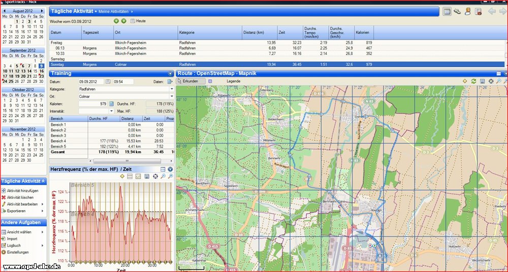508x272 pixels.
Task: Toggle the striped zones display icon in chart toolbar
Action: (130, 177)
